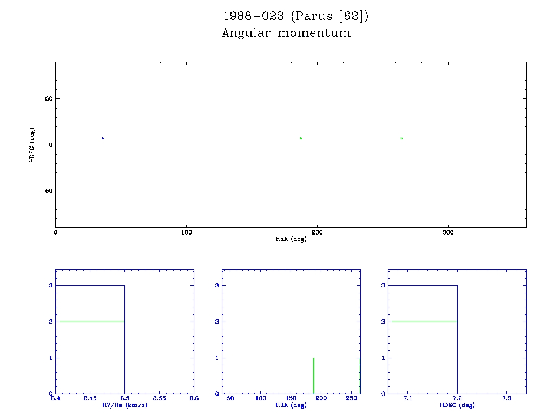The width and height of the screenshot is (554, 415).
Task: Click the "Angular momentum" subtitle
Action: (286, 33)
